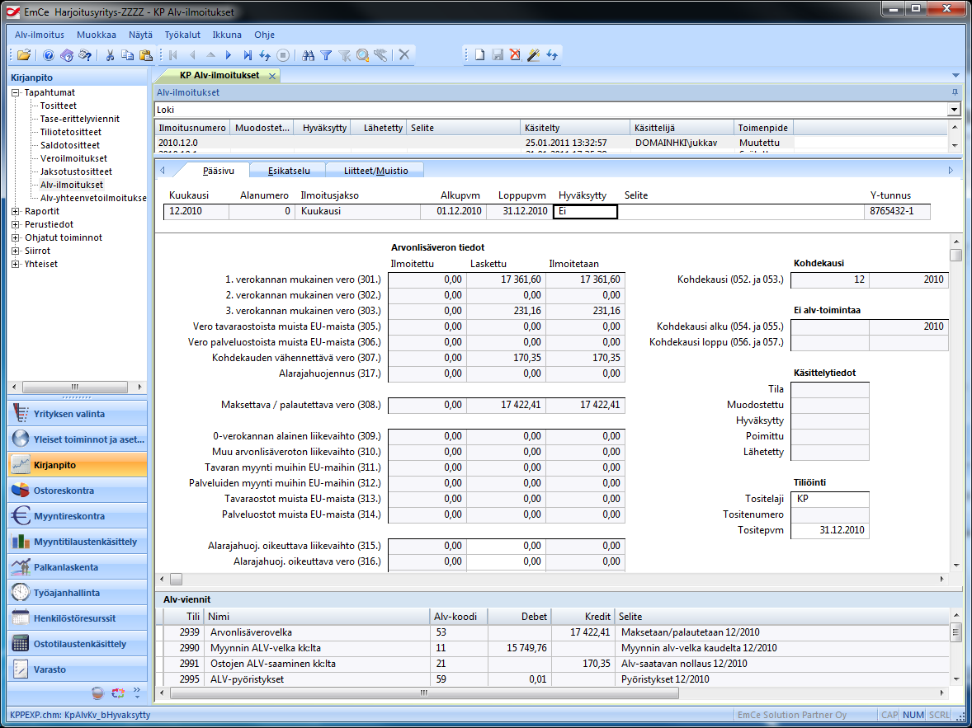Viewport: 972px width, 728px height.
Task: Click the Tositepvm field 31.12.2010
Action: (829, 530)
